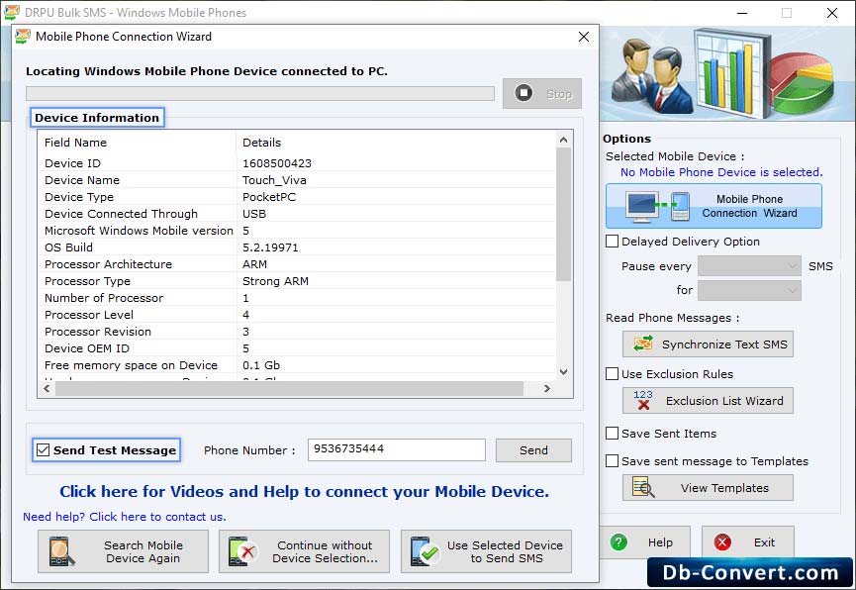
Task: Select the Device Connected Through row
Action: 297,214
